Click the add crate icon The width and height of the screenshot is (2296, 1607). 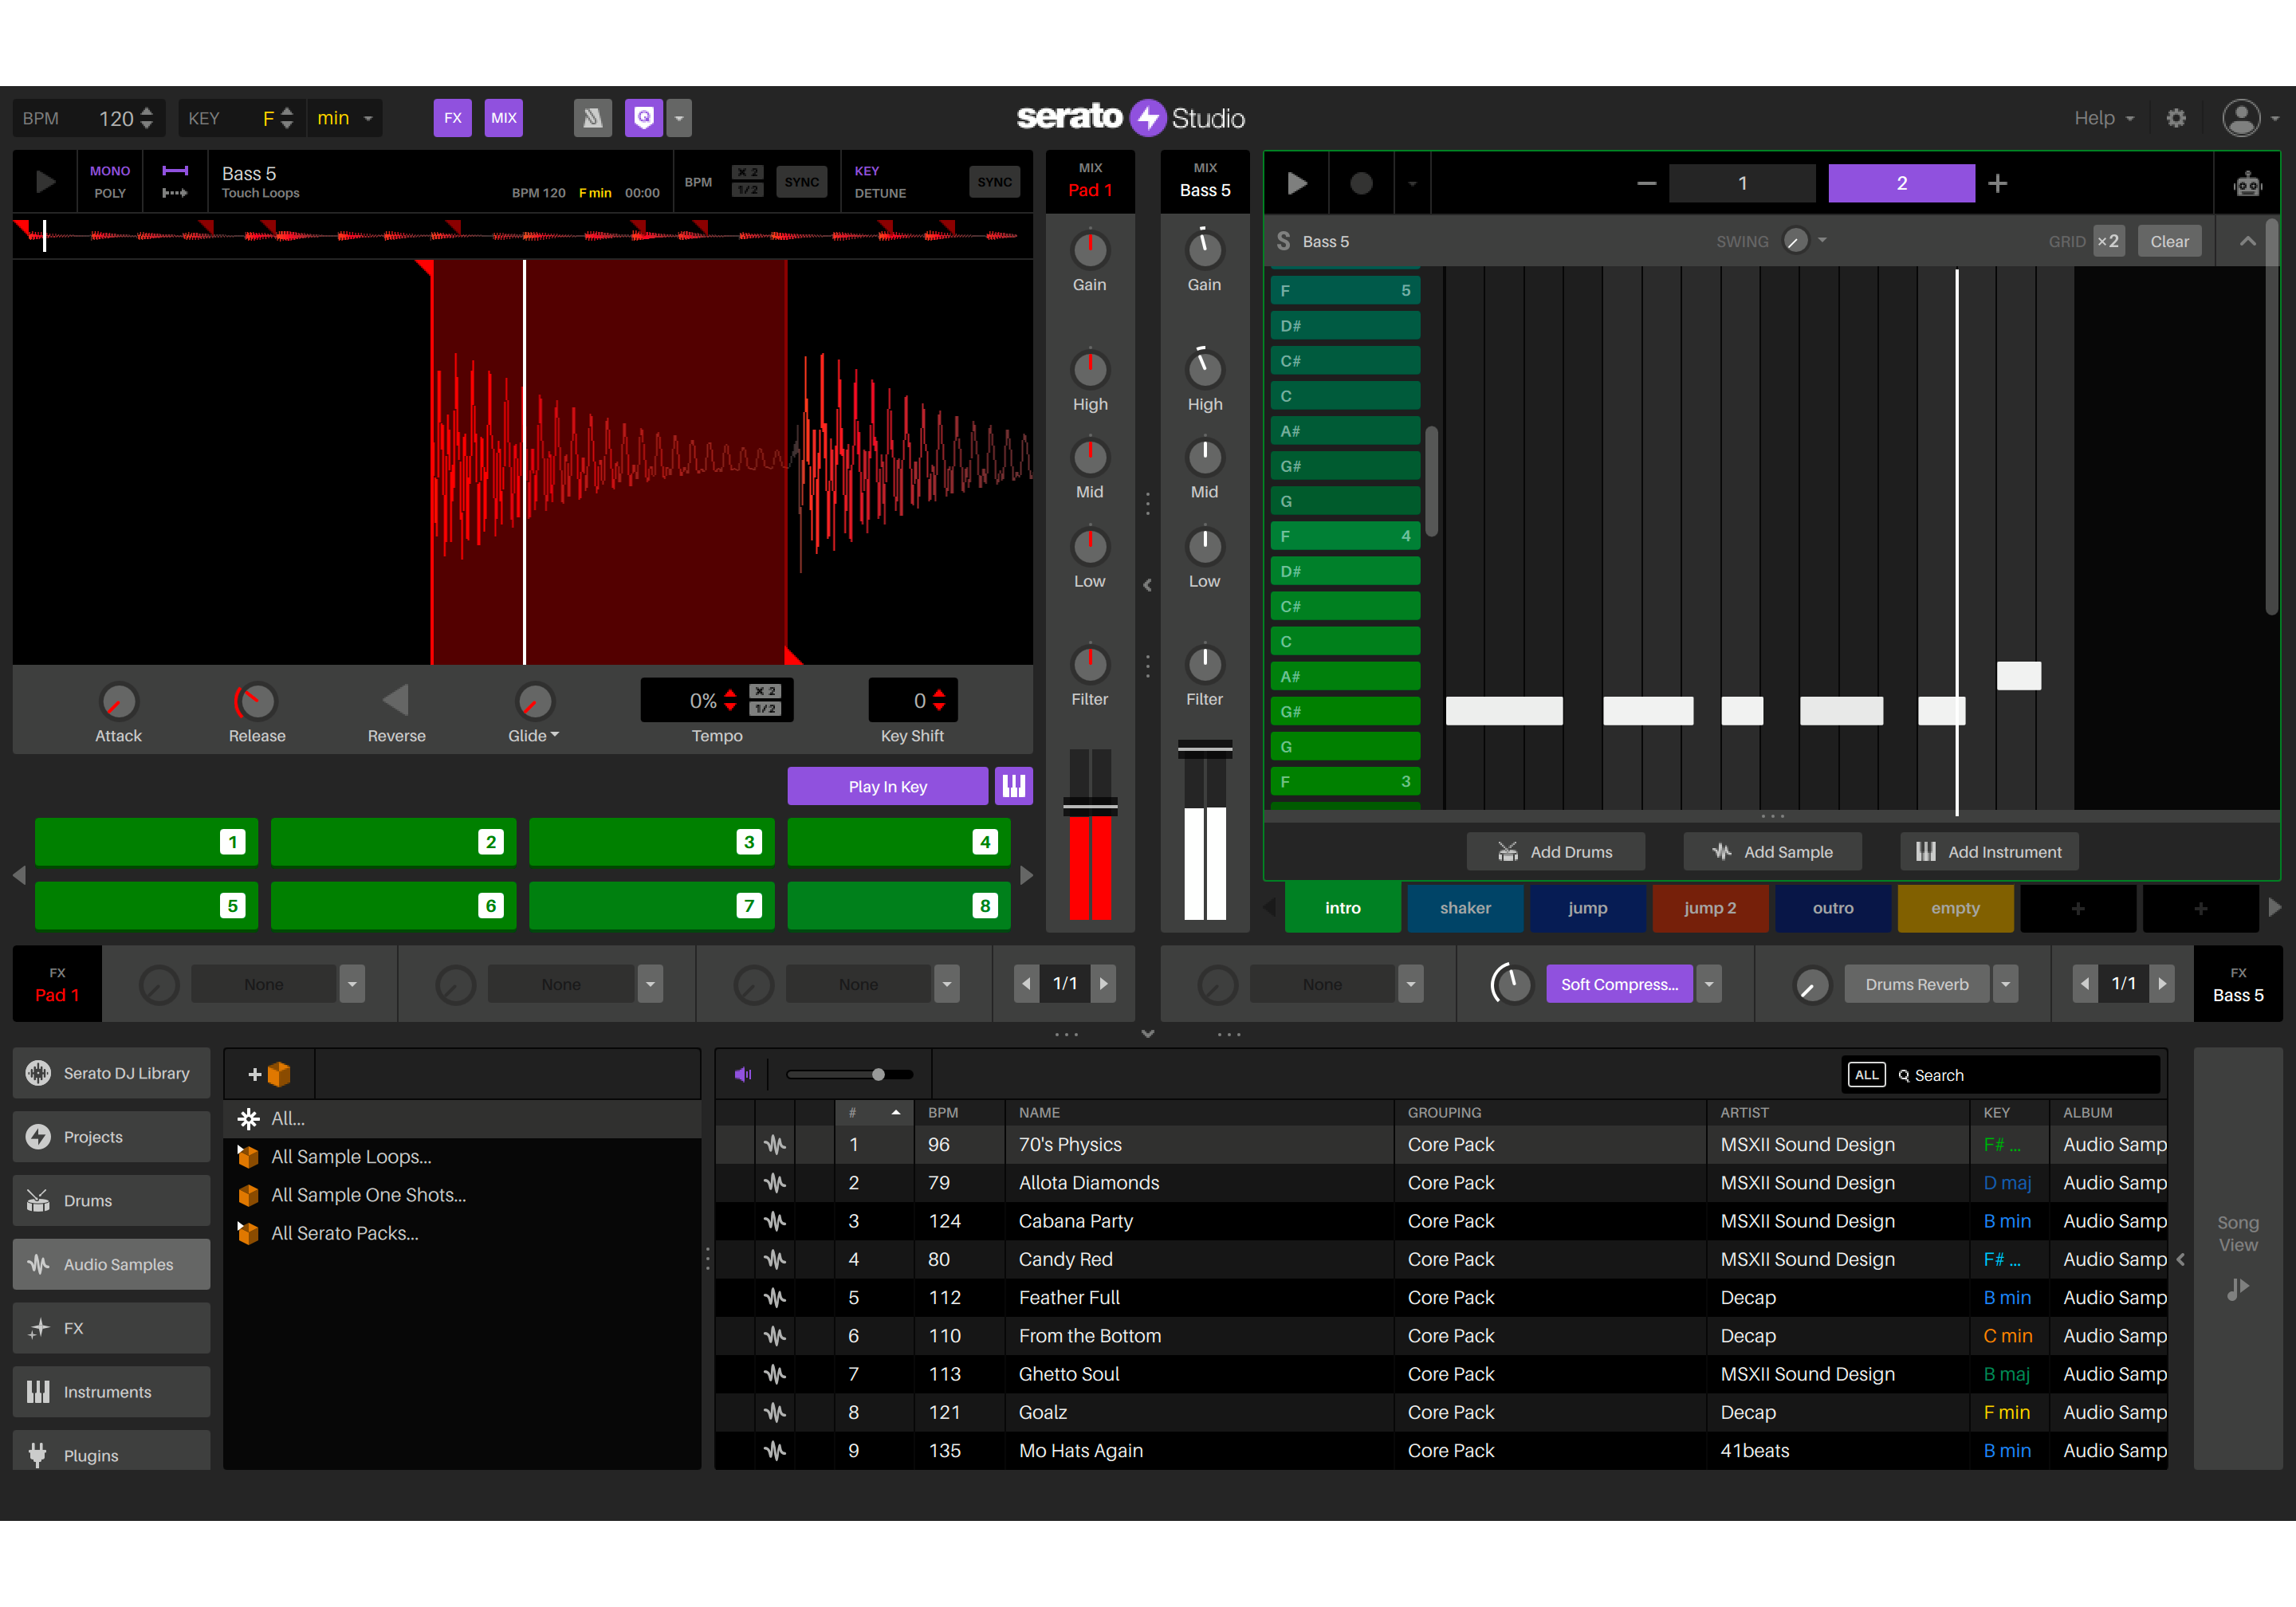click(269, 1074)
